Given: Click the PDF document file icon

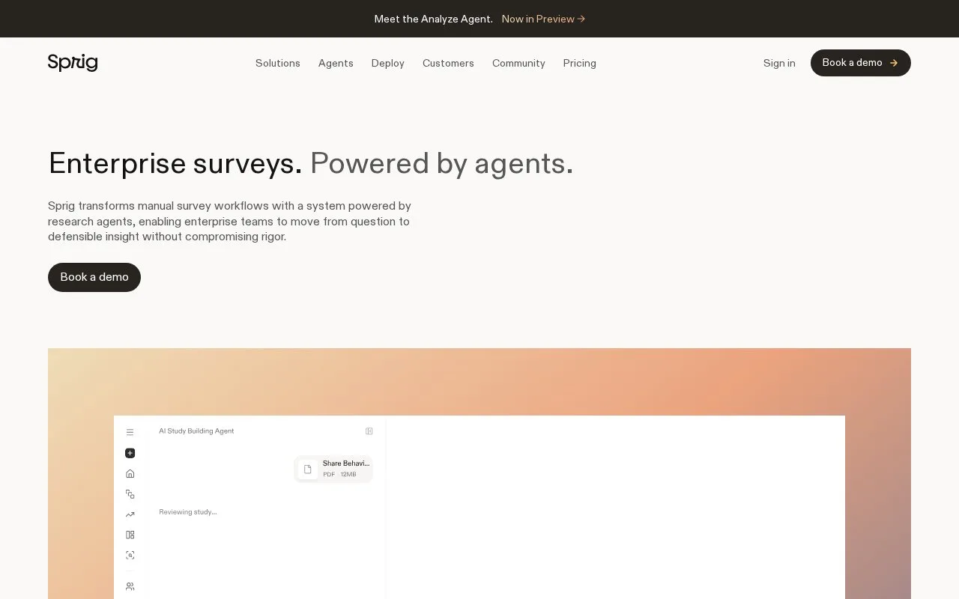Looking at the screenshot, I should click(307, 469).
